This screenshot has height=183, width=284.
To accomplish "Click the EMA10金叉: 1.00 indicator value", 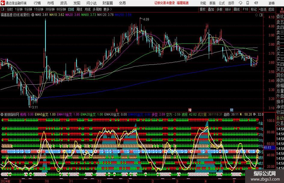I will point(68,114).
